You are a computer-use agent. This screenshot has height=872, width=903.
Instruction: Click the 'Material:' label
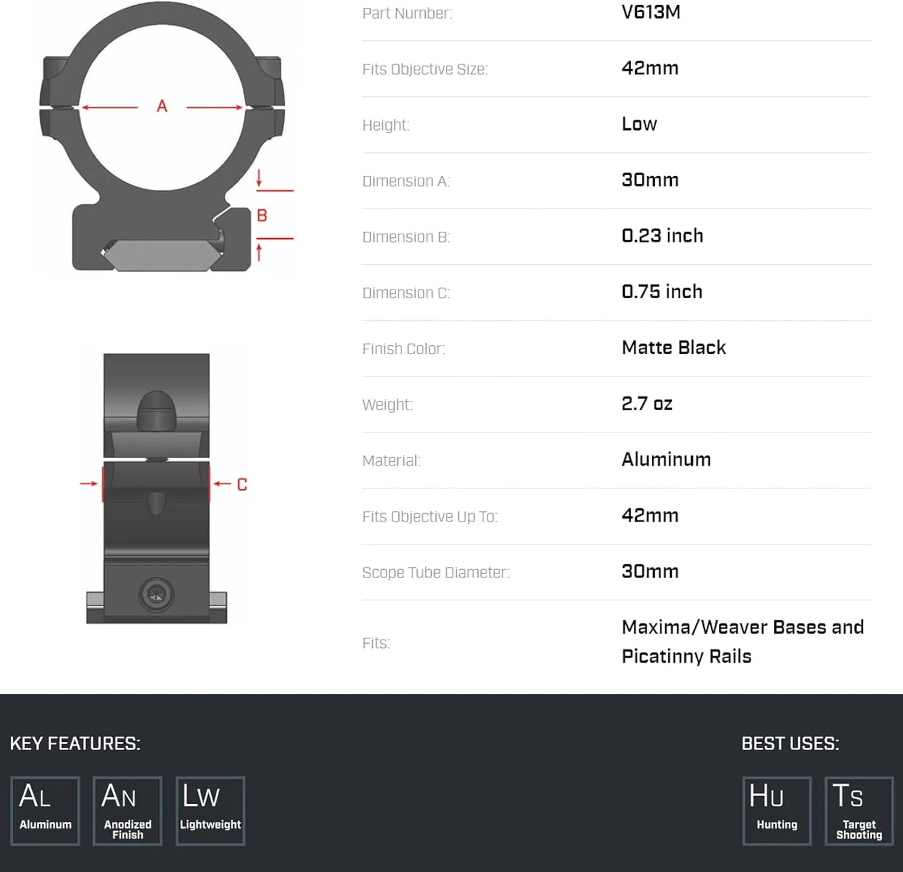391,461
